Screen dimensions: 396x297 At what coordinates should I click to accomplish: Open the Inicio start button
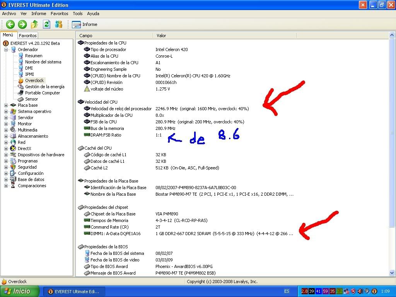click(x=20, y=291)
